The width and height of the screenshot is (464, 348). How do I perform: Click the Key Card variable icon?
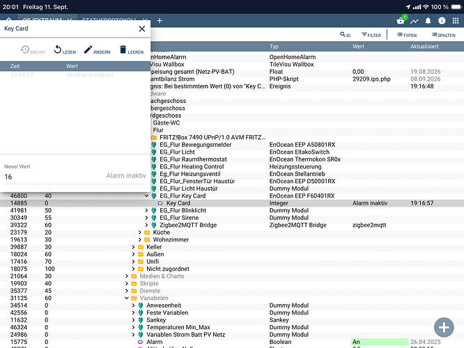pos(160,203)
